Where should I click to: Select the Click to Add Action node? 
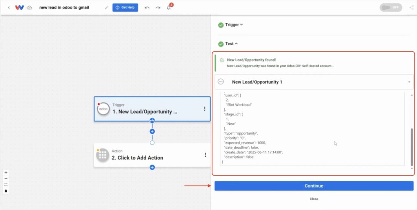click(x=152, y=155)
